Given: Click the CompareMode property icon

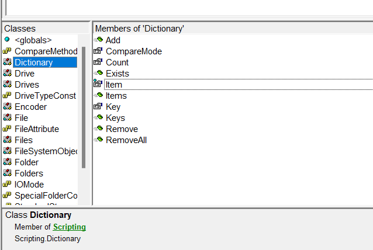Looking at the screenshot, I should [98, 51].
